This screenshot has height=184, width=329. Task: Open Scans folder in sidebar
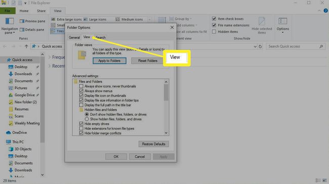pos(19,116)
